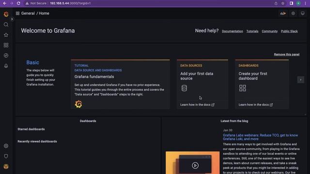Open the Server Admin shield icon
The image size is (310, 174).
tap(6, 156)
